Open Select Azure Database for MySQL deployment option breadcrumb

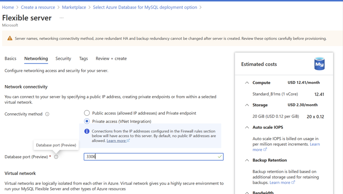(x=145, y=7)
